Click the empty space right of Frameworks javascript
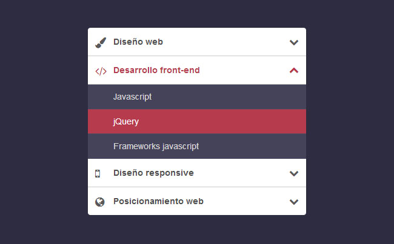 tap(255, 146)
